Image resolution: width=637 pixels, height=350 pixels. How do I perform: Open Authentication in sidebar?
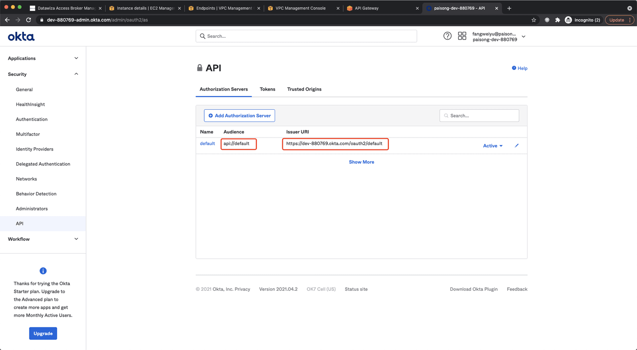coord(31,119)
